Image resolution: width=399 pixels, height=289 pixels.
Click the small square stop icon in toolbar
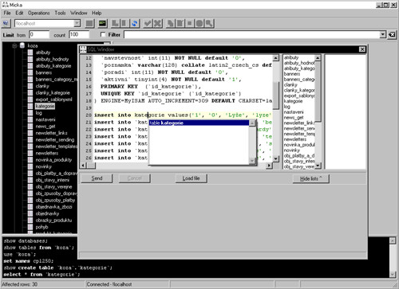coord(190,23)
